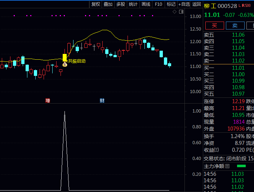Image resolution: width=254 pixels, height=192 pixels.
Task: Activate the 画线 drawing tool
Action: [x=146, y=4]
